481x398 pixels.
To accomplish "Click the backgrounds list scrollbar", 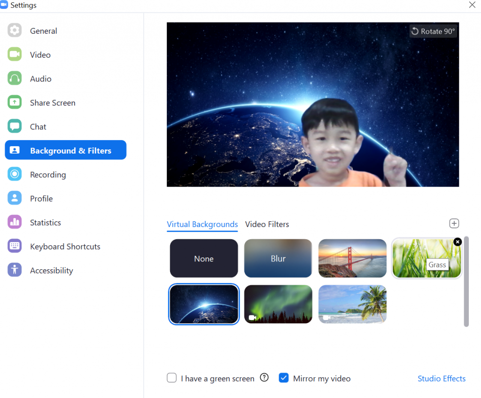I will 466,281.
